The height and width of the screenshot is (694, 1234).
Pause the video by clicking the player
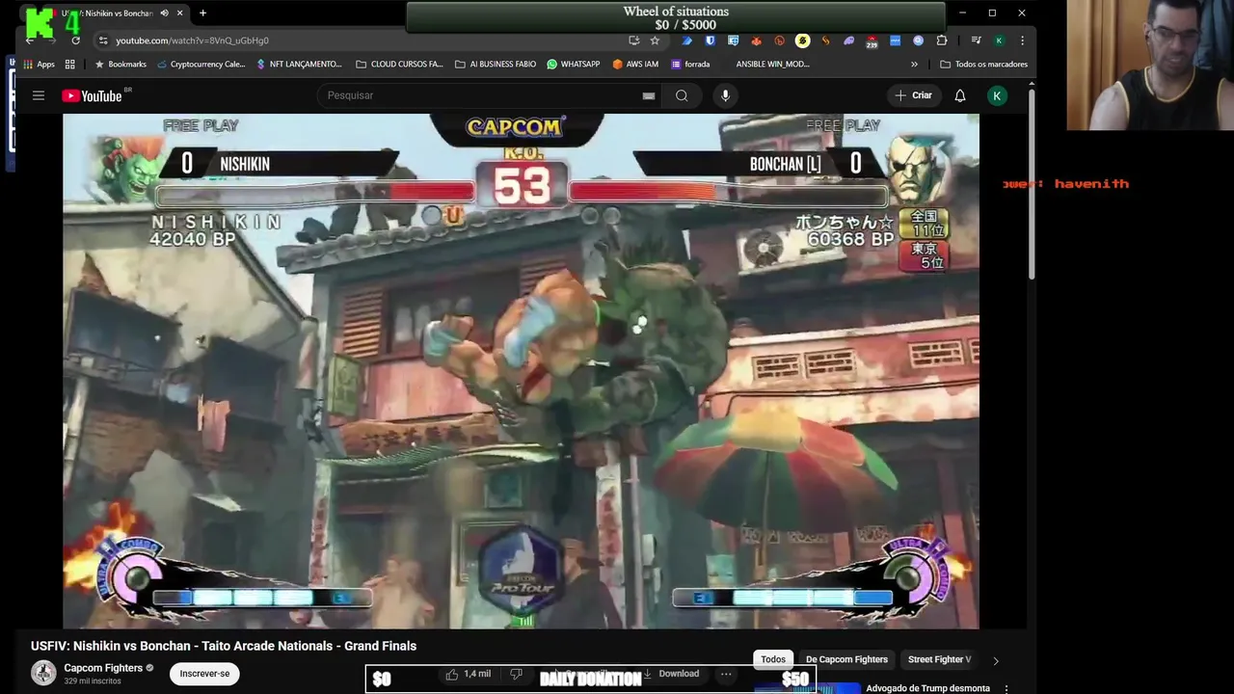521,371
